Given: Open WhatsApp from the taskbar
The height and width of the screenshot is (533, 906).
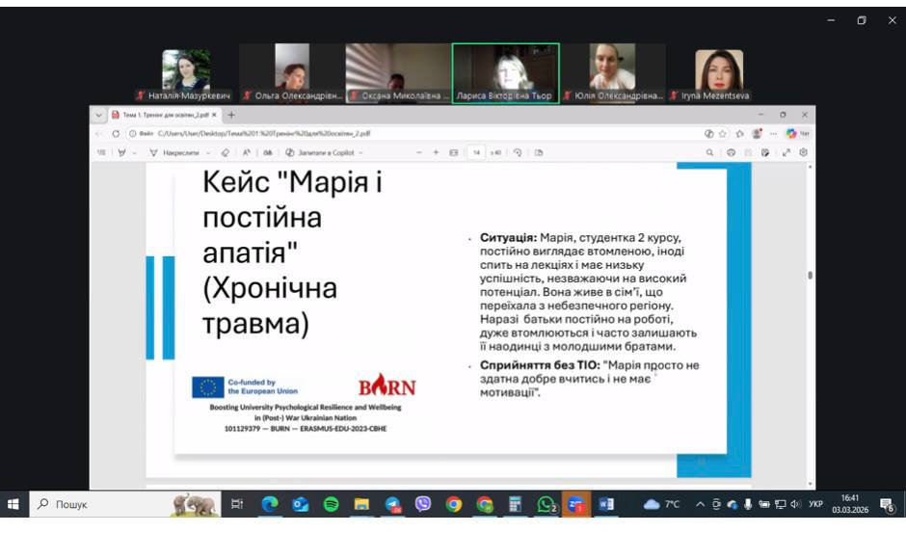Looking at the screenshot, I should pyautogui.click(x=546, y=504).
